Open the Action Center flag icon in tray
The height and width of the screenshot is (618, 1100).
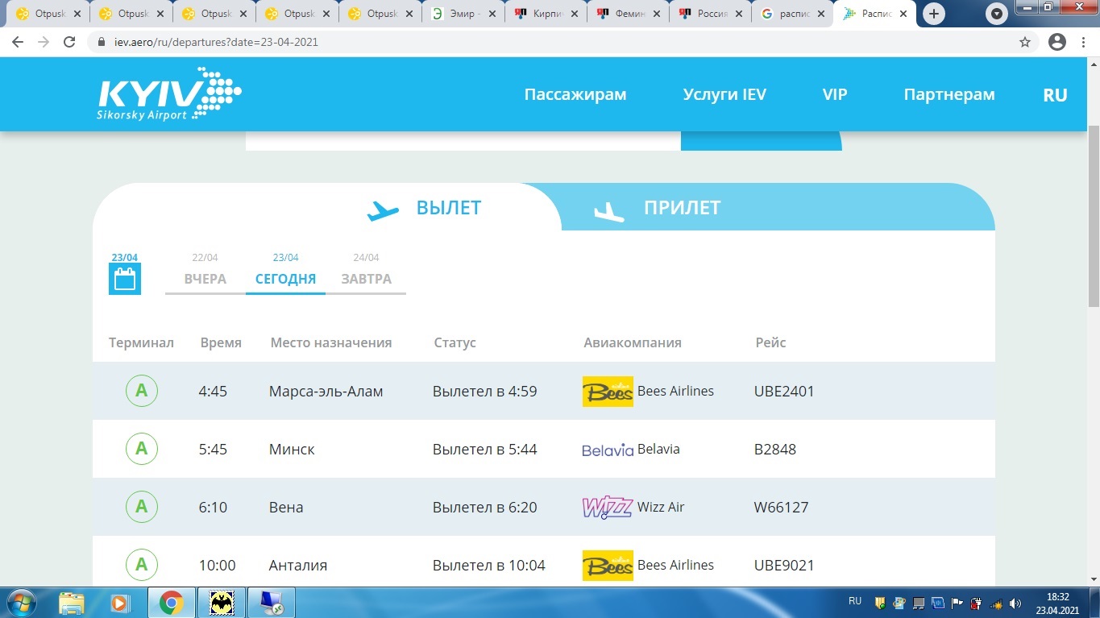pyautogui.click(x=957, y=603)
